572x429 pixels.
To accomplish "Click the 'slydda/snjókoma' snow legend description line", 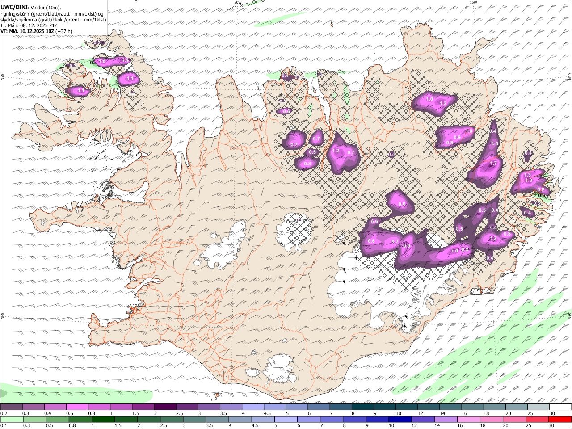I will [x=54, y=20].
